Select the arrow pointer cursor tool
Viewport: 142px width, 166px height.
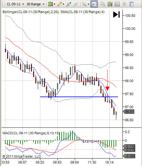click(84, 4)
